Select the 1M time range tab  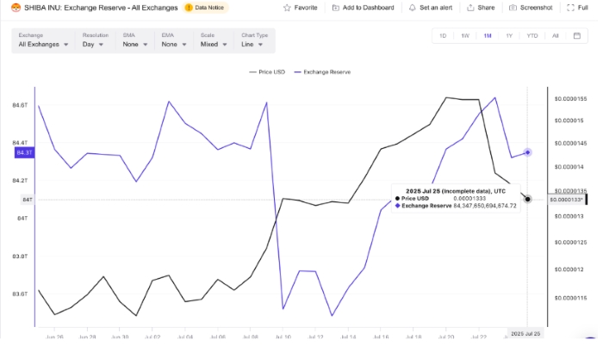tap(488, 36)
